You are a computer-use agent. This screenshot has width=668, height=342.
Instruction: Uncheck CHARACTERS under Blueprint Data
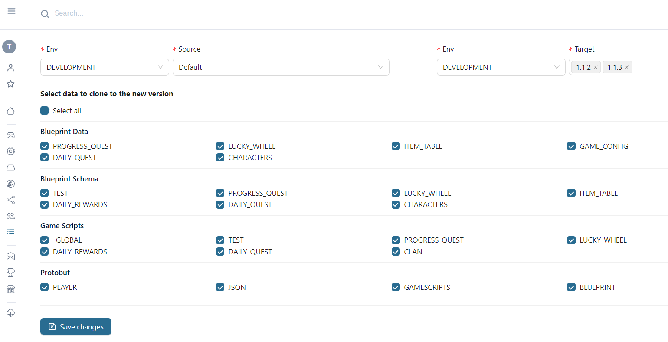tap(220, 158)
